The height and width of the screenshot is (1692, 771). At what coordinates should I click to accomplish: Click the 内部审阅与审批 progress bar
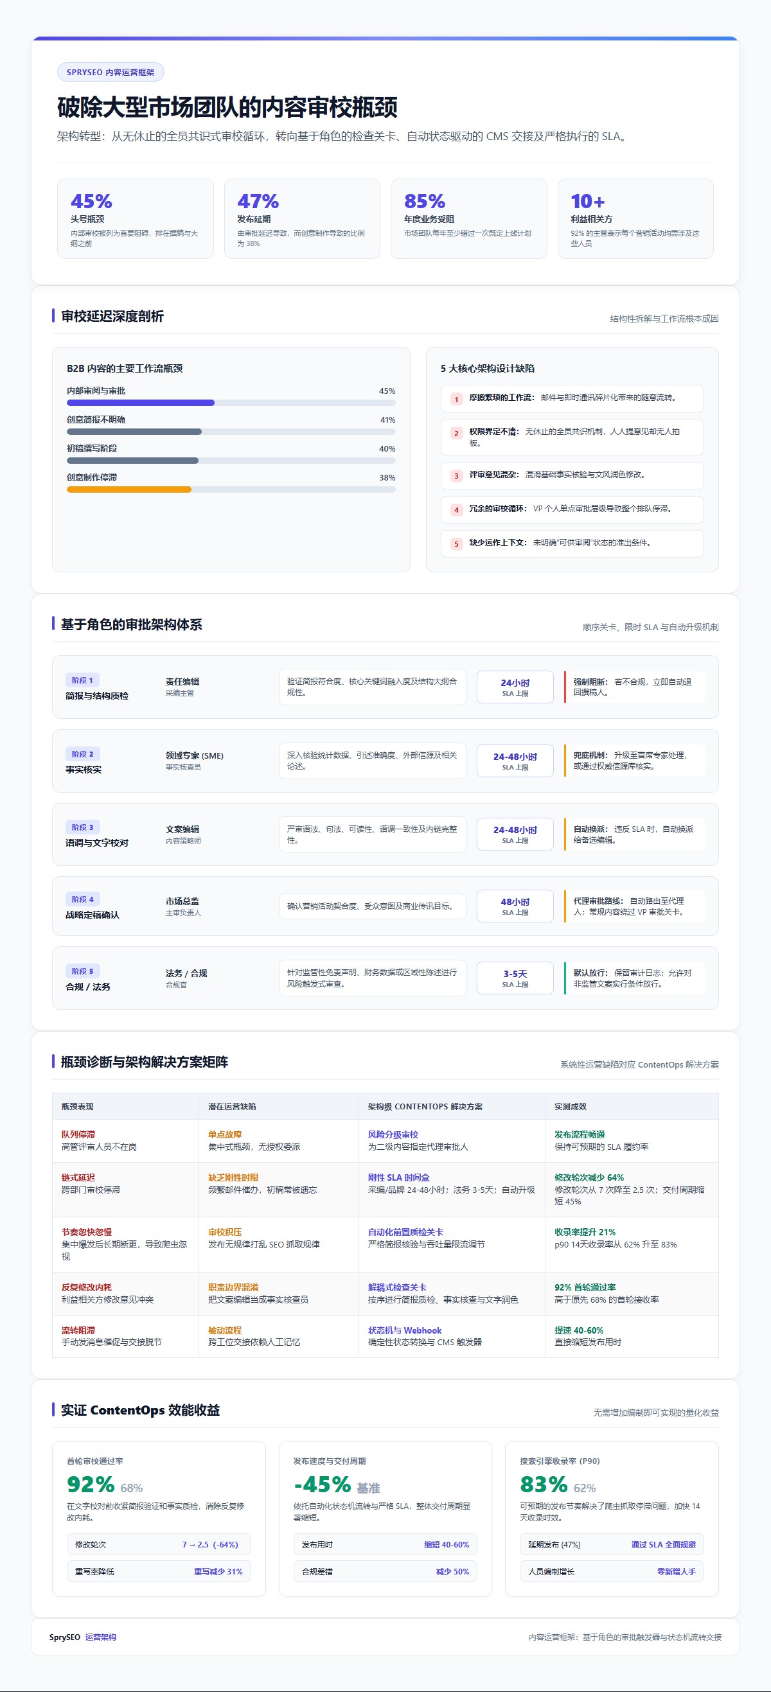pos(231,403)
